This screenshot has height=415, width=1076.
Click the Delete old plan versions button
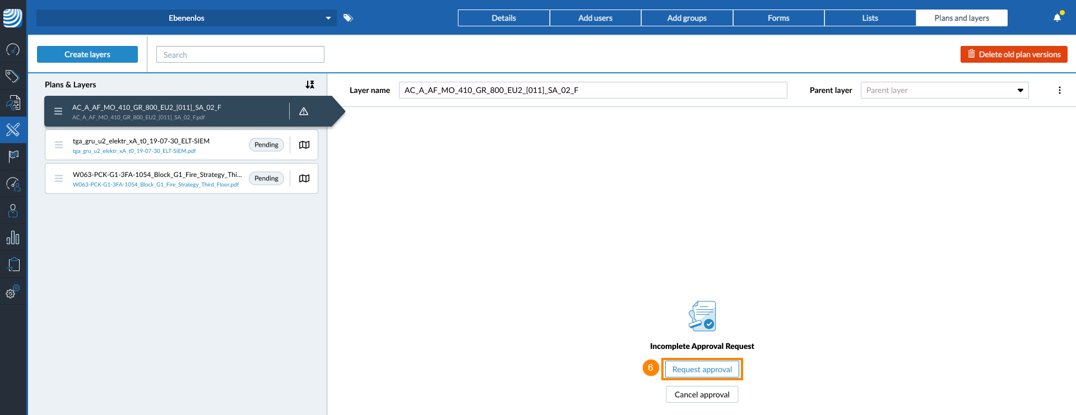1013,54
